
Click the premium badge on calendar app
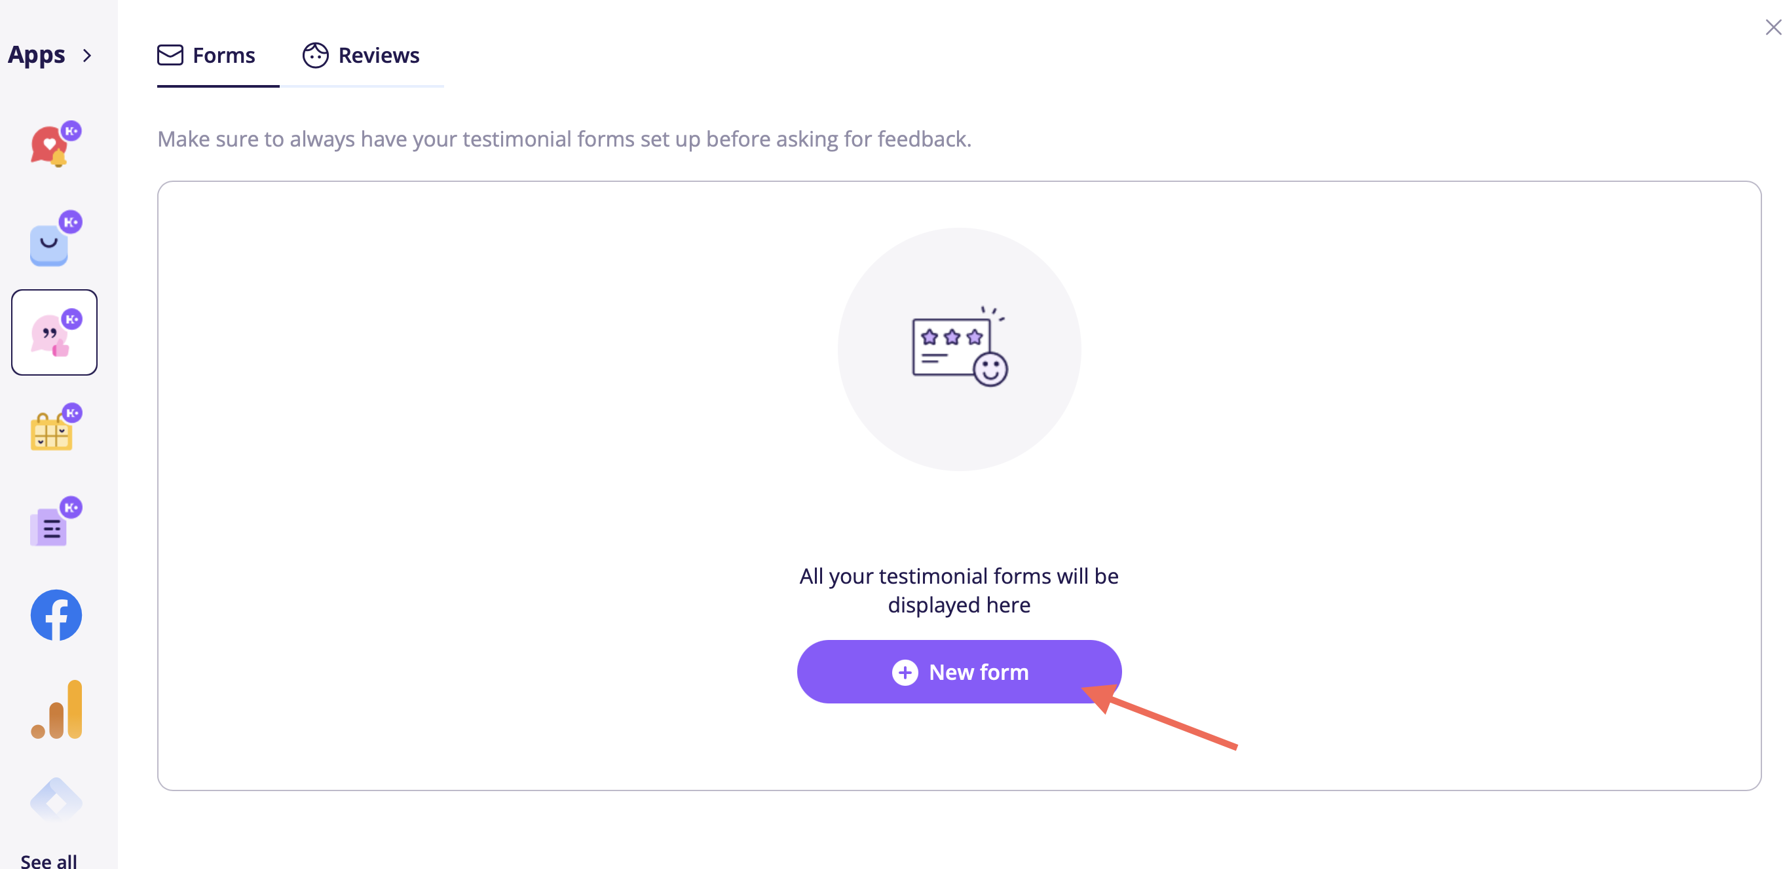point(72,413)
